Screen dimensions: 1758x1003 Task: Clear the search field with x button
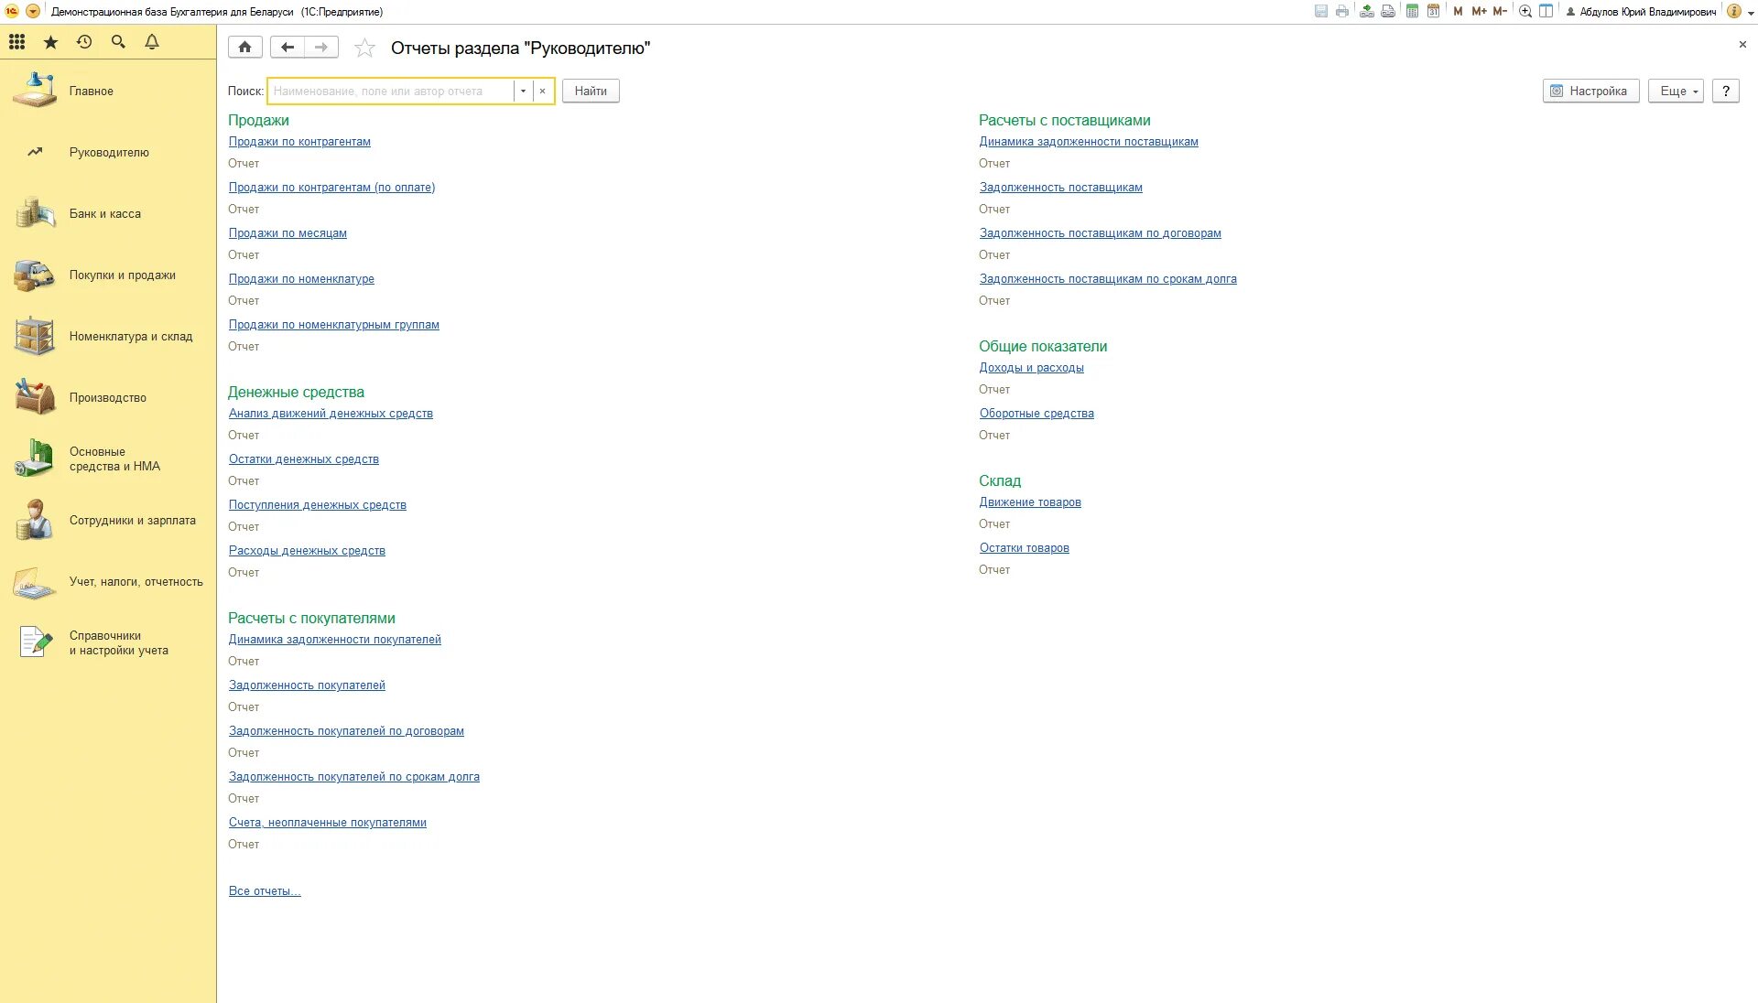pos(542,92)
